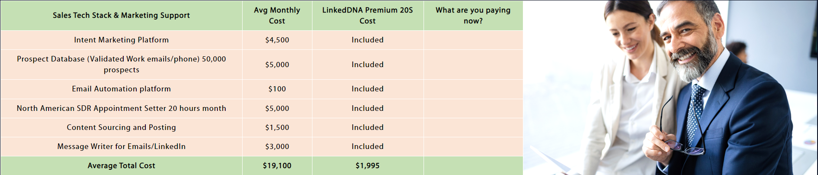
Task: Click the Average Total Cost label
Action: [x=121, y=165]
